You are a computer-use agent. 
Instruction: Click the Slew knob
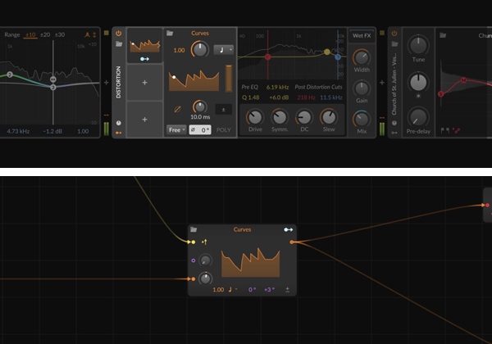[329, 117]
